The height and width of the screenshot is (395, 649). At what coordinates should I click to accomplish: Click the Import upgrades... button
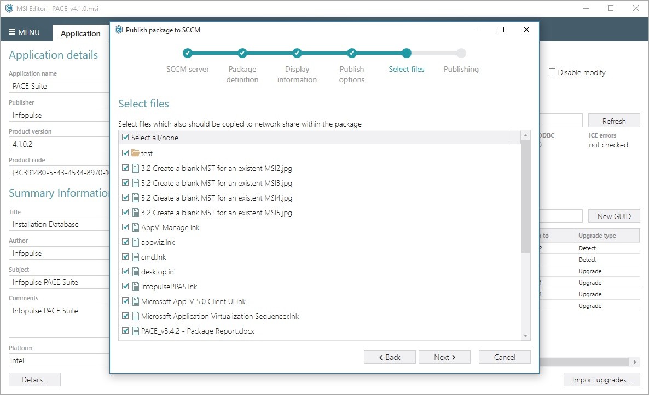601,380
